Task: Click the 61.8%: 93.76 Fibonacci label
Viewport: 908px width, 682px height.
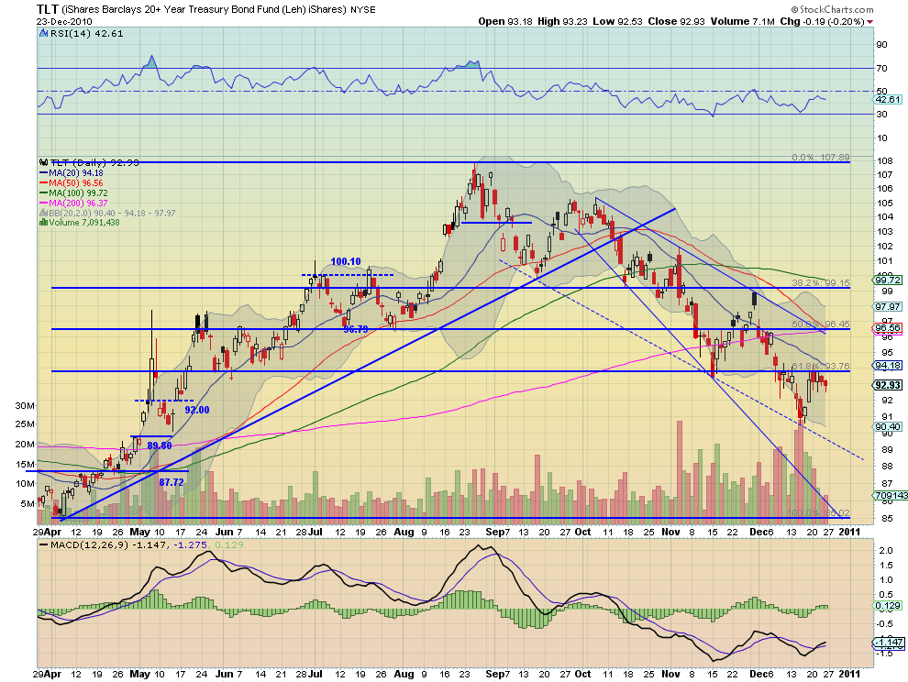Action: (x=821, y=366)
